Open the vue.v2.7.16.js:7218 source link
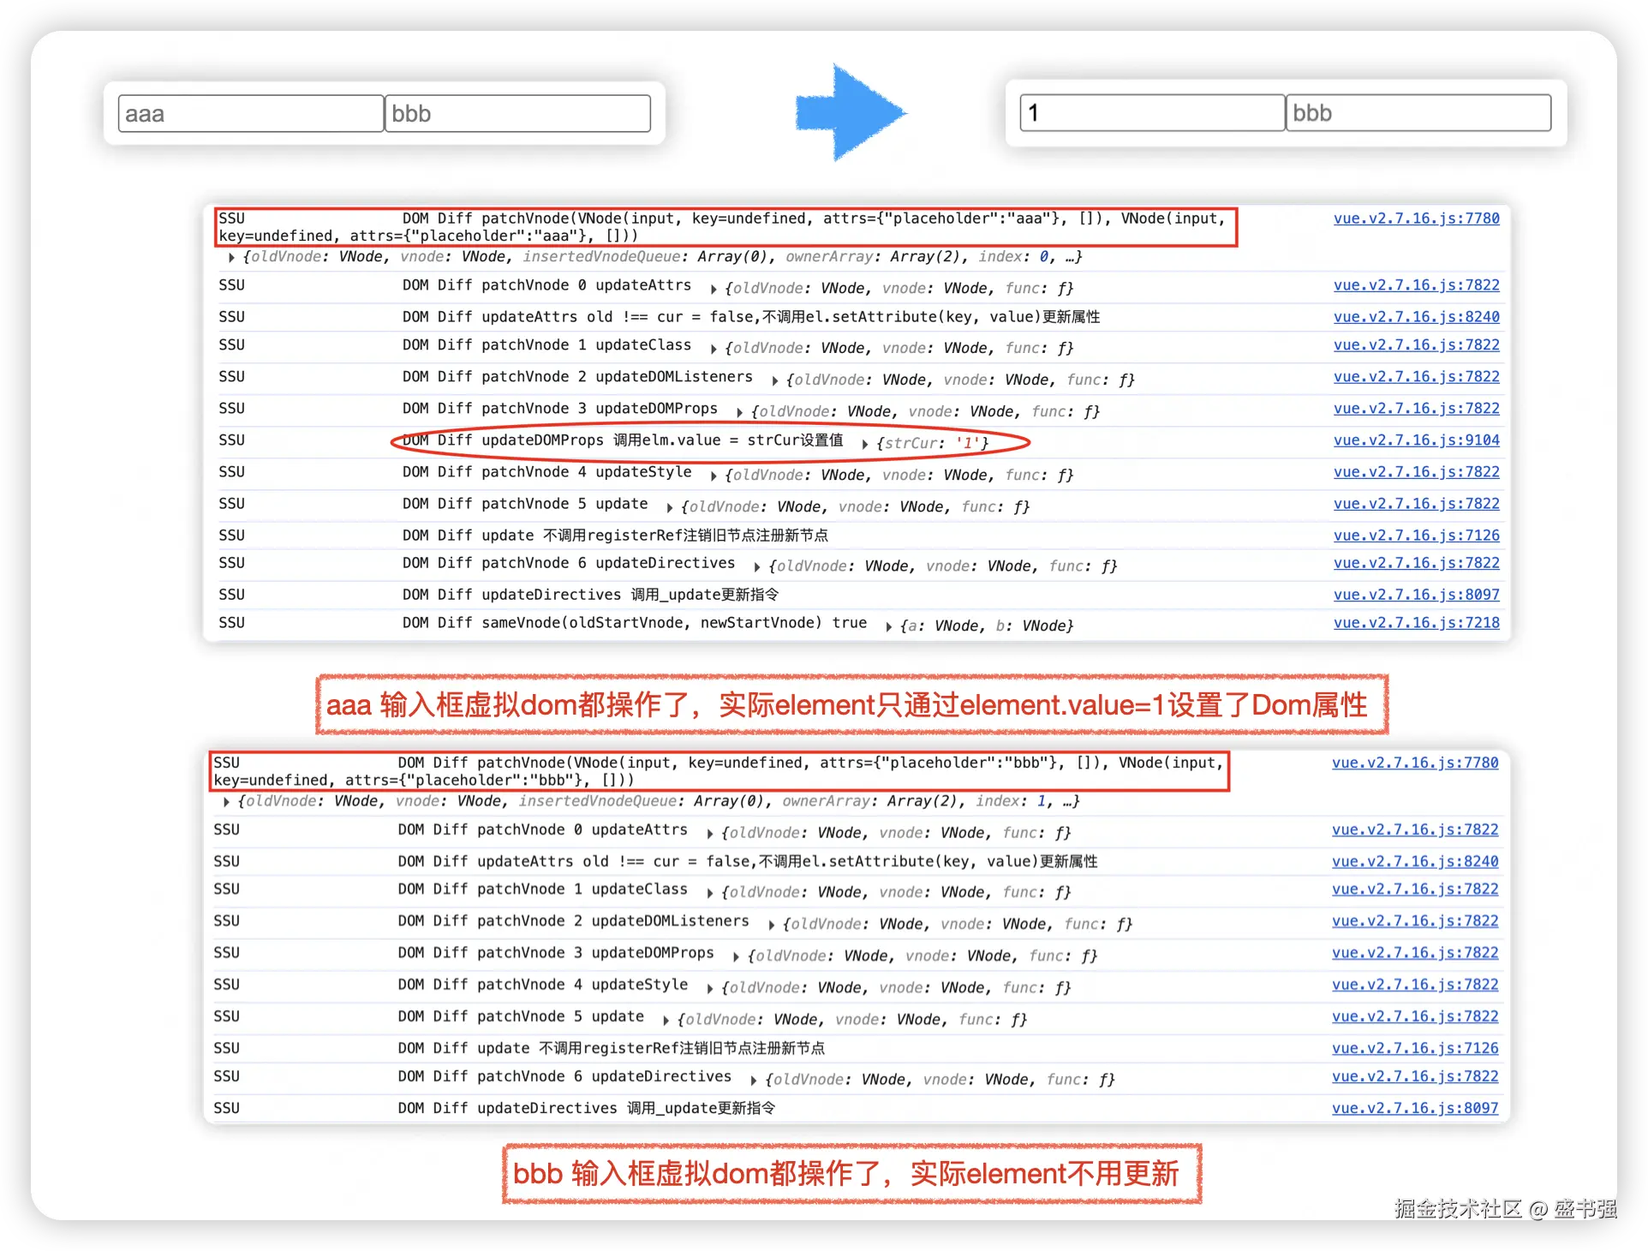This screenshot has height=1251, width=1648. pos(1416,623)
